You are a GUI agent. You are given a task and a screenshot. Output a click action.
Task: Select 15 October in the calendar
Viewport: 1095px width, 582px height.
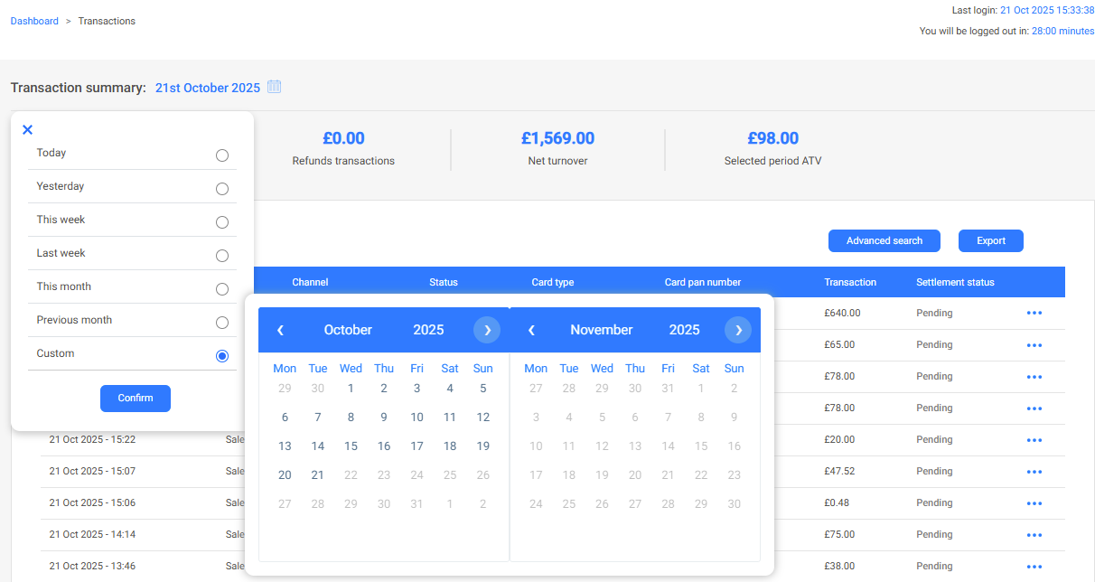(x=351, y=446)
